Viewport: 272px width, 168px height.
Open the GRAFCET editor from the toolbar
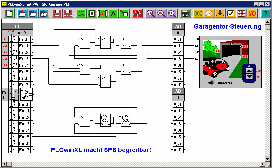coord(67,13)
